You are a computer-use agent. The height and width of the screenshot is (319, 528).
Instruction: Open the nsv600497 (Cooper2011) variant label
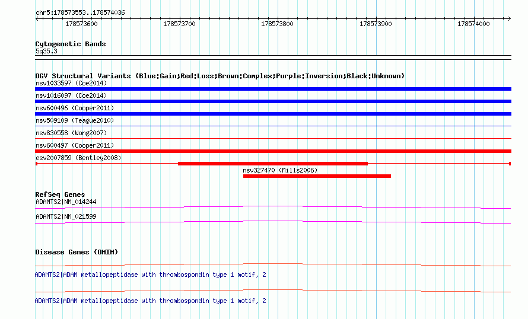pyautogui.click(x=75, y=145)
